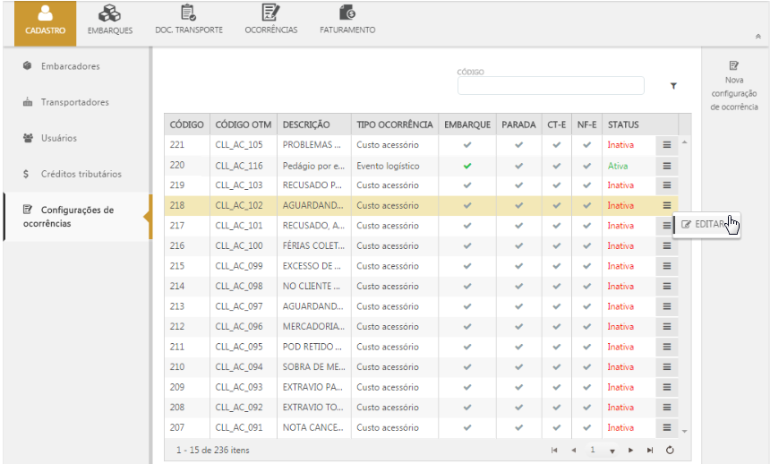This screenshot has height=464, width=770.
Task: Collapse the top ribbon with chevron
Action: click(x=758, y=37)
